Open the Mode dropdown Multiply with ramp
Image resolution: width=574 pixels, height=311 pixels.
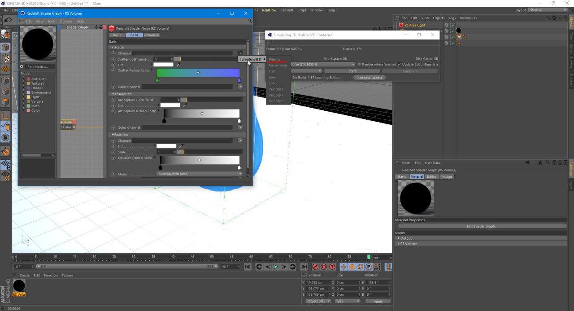click(x=199, y=174)
